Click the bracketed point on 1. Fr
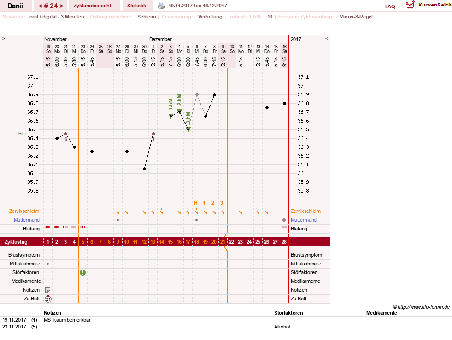 pyautogui.click(x=153, y=134)
